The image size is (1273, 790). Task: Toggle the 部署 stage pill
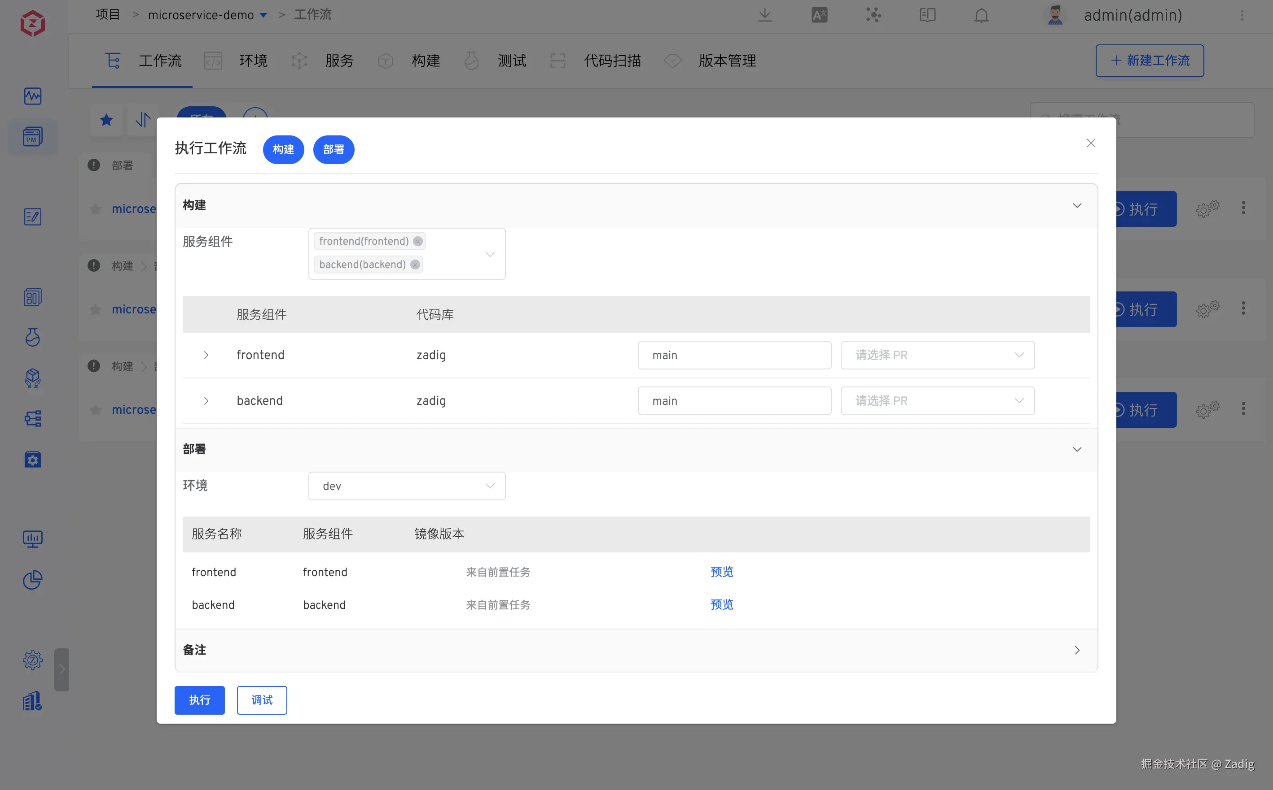[x=333, y=149]
